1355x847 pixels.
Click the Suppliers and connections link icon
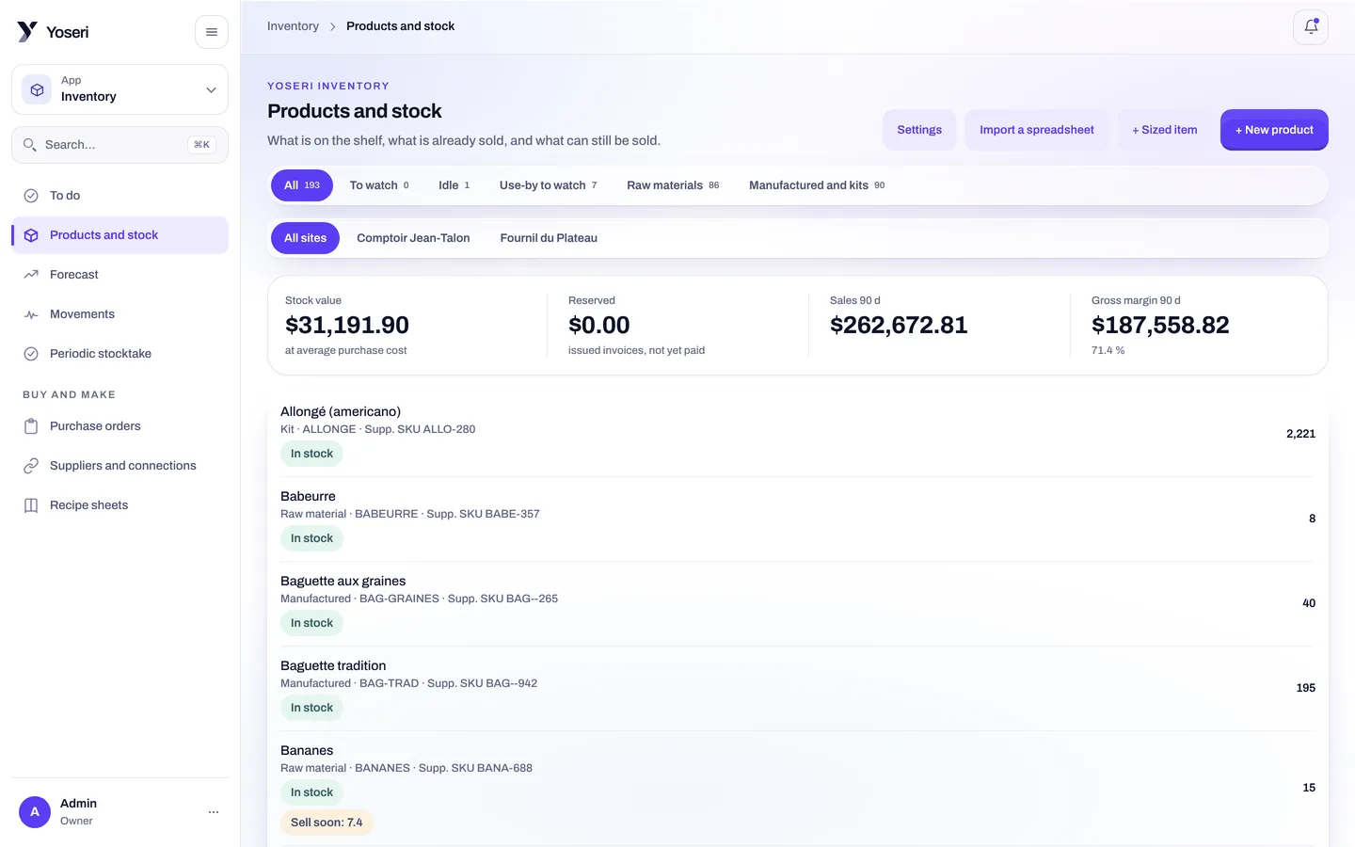(31, 466)
